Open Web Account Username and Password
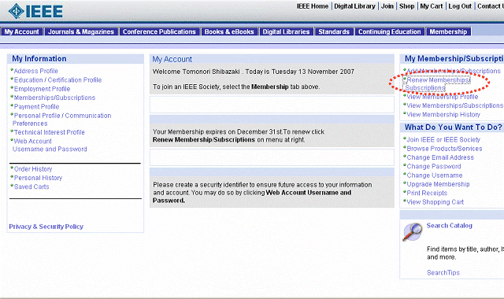504x299 pixels. [x=50, y=145]
